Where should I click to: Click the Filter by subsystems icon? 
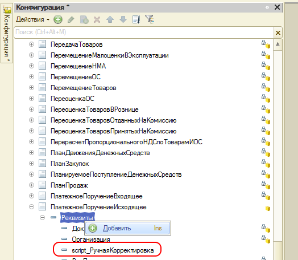coord(150,19)
